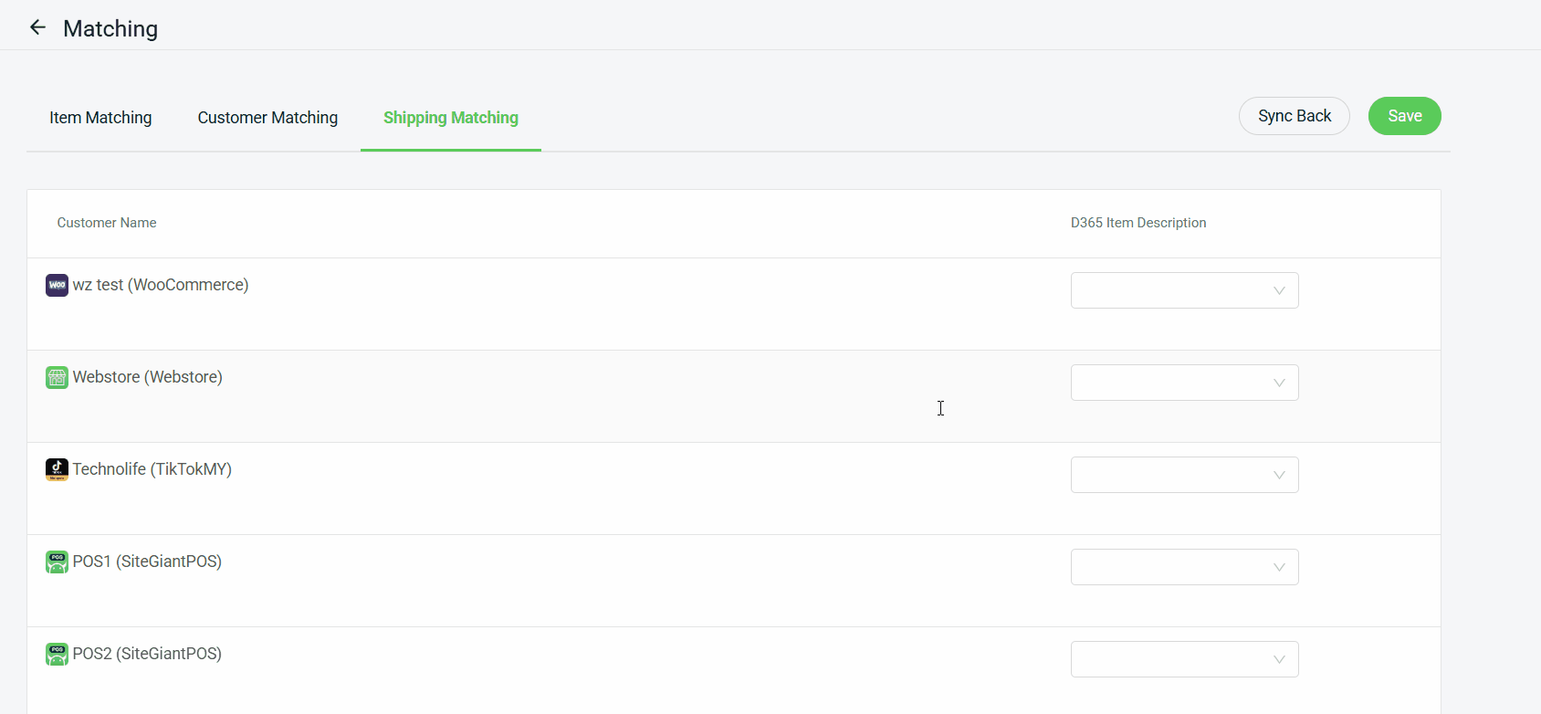
Task: Click the green Save button
Action: coord(1404,116)
